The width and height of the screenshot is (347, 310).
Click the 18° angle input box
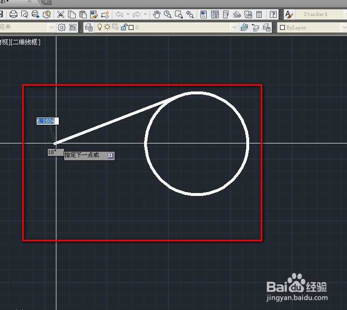[x=55, y=152]
